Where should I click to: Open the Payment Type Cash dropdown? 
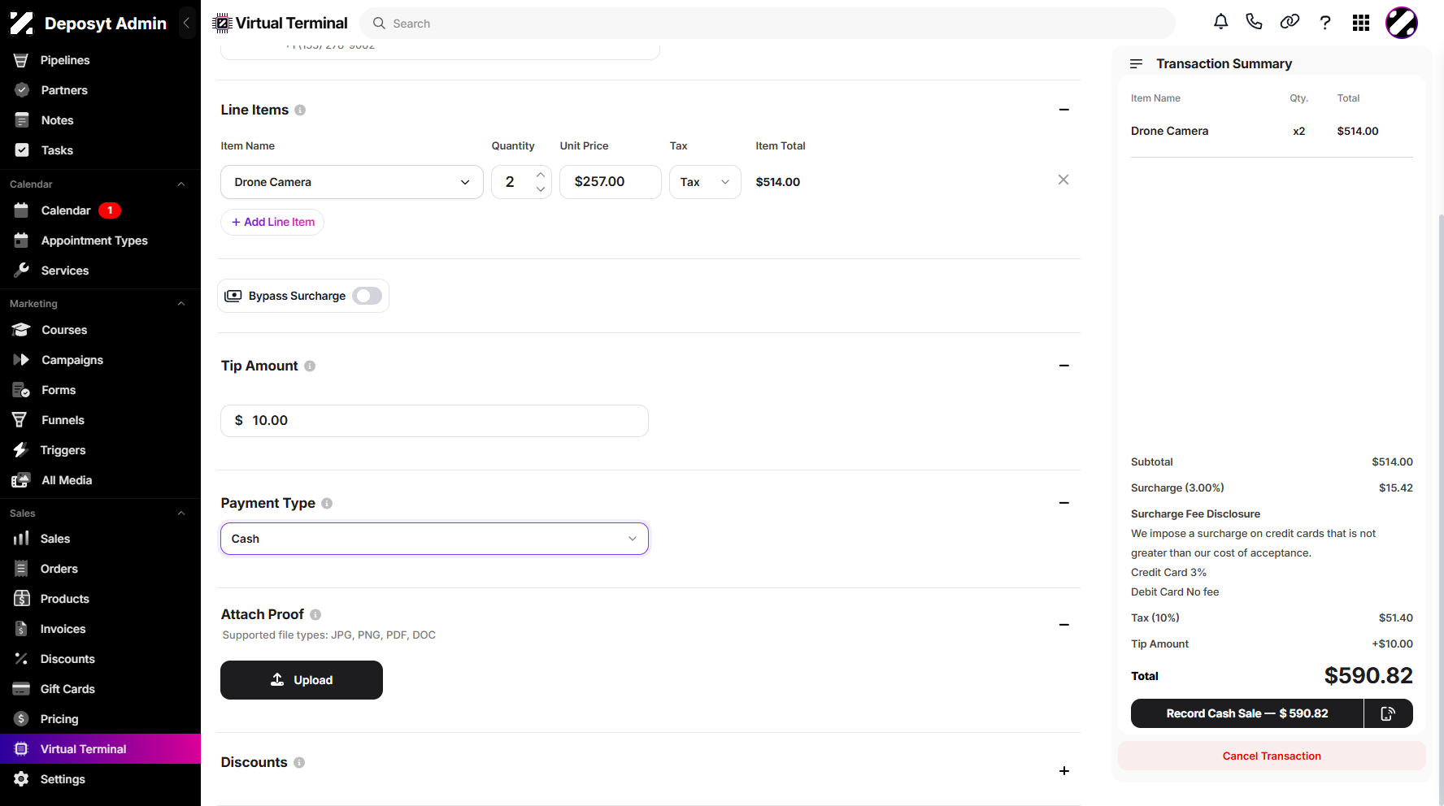[434, 539]
